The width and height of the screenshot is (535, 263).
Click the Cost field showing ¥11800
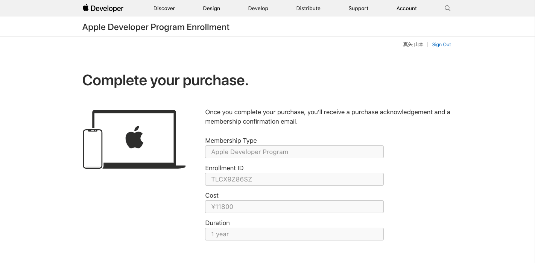pyautogui.click(x=294, y=207)
